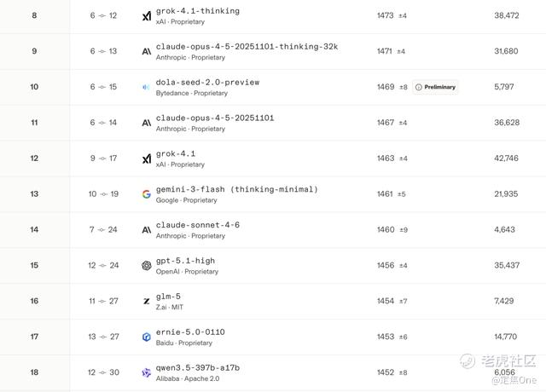The image size is (546, 392).
Task: Click the info icon in Preliminary badge
Action: pos(419,87)
